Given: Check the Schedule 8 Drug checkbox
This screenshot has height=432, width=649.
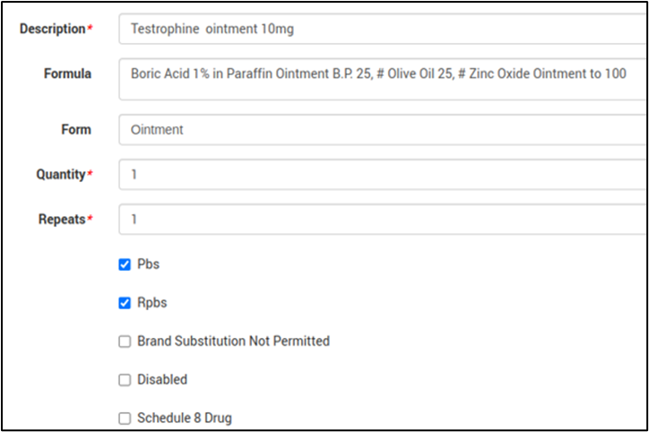Looking at the screenshot, I should (125, 418).
